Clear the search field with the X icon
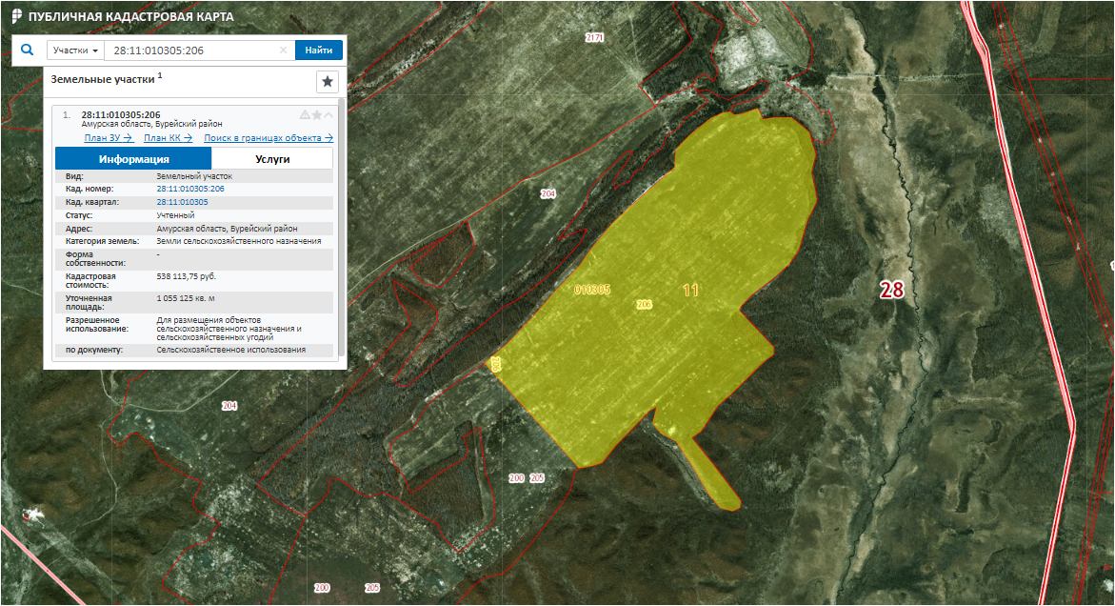 click(x=283, y=50)
